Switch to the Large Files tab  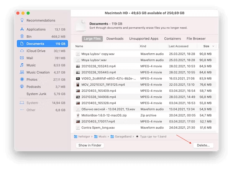[x=92, y=39]
